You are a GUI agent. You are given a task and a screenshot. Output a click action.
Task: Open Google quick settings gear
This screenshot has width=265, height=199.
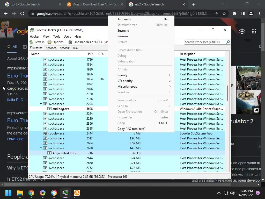[x=242, y=31]
